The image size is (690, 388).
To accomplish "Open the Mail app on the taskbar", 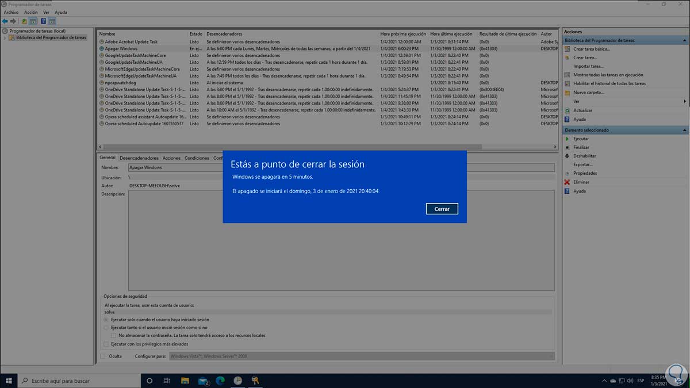I will point(203,380).
